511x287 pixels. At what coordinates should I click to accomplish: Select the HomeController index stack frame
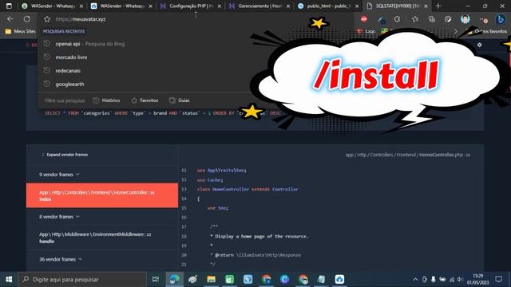pos(102,195)
